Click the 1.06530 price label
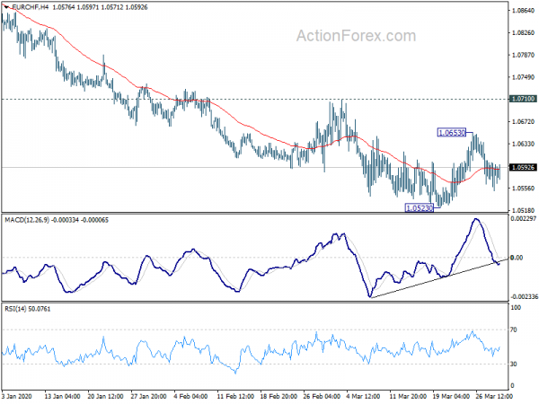This screenshot has height=404, width=539. pos(452,133)
